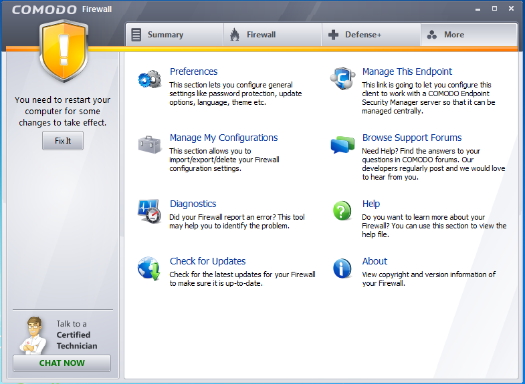Switch to the Firewall tab
The width and height of the screenshot is (525, 384).
click(x=273, y=35)
